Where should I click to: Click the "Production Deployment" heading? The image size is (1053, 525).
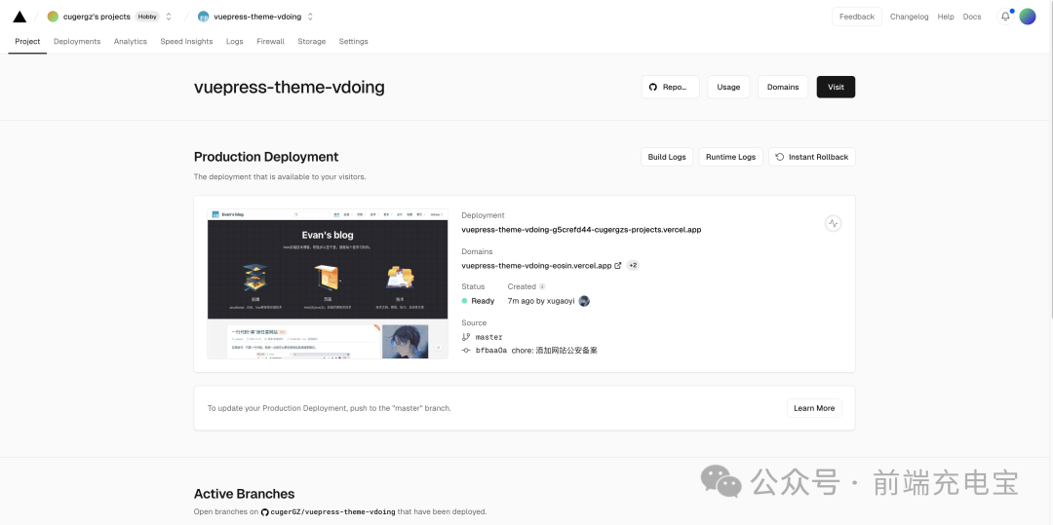click(x=266, y=157)
